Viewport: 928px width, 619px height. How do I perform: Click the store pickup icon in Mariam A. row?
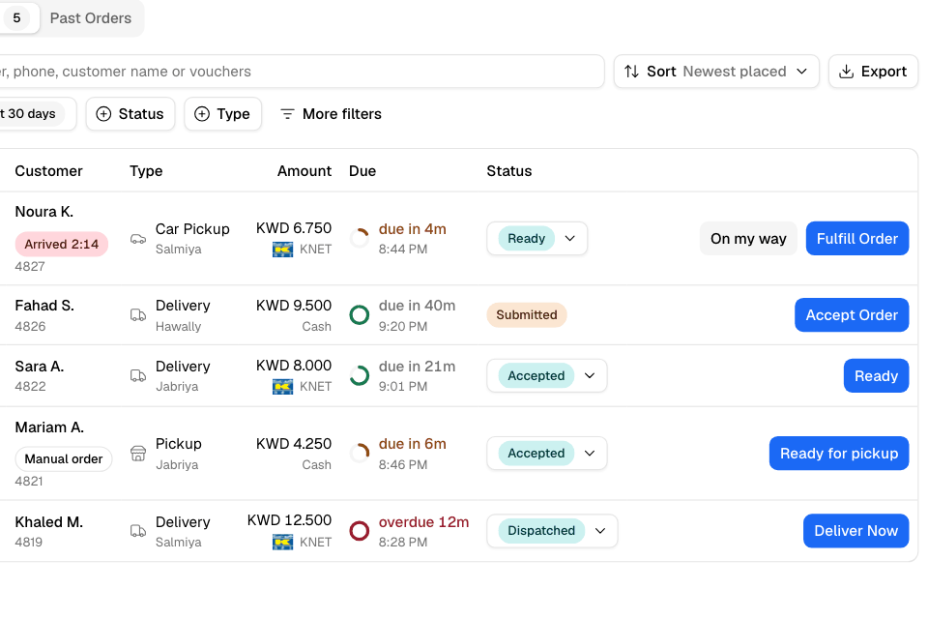tap(138, 454)
